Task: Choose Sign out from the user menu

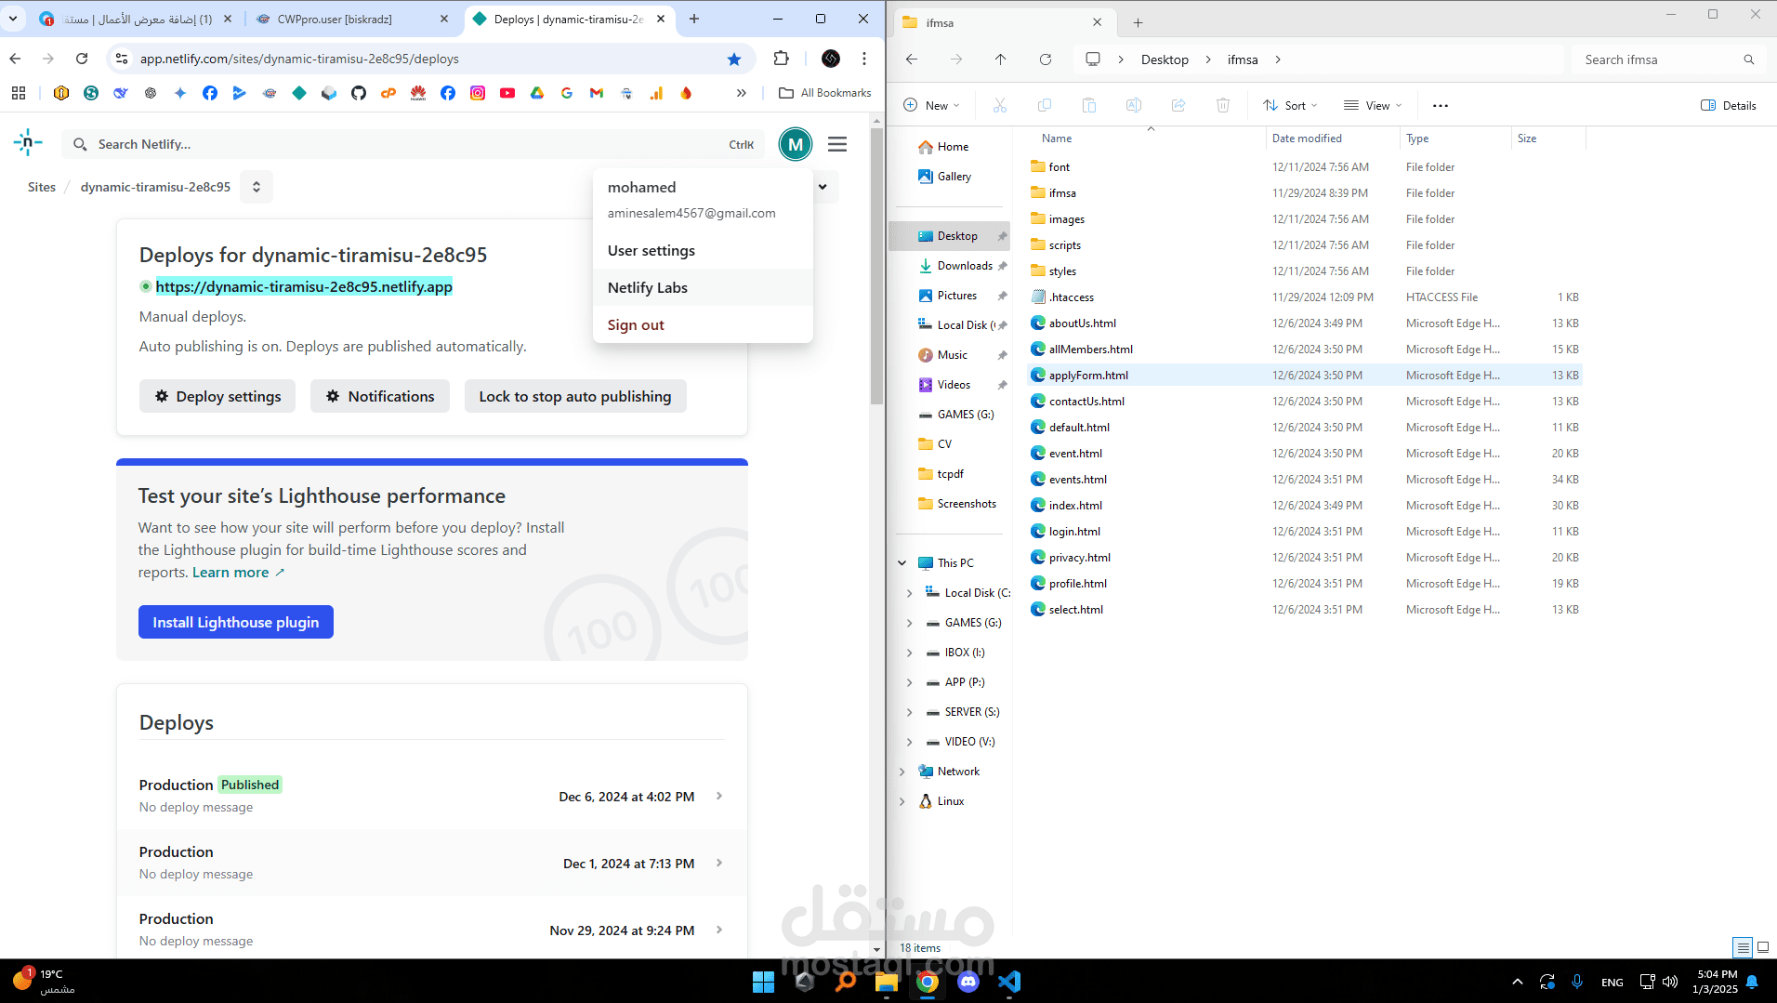Action: (x=703, y=325)
